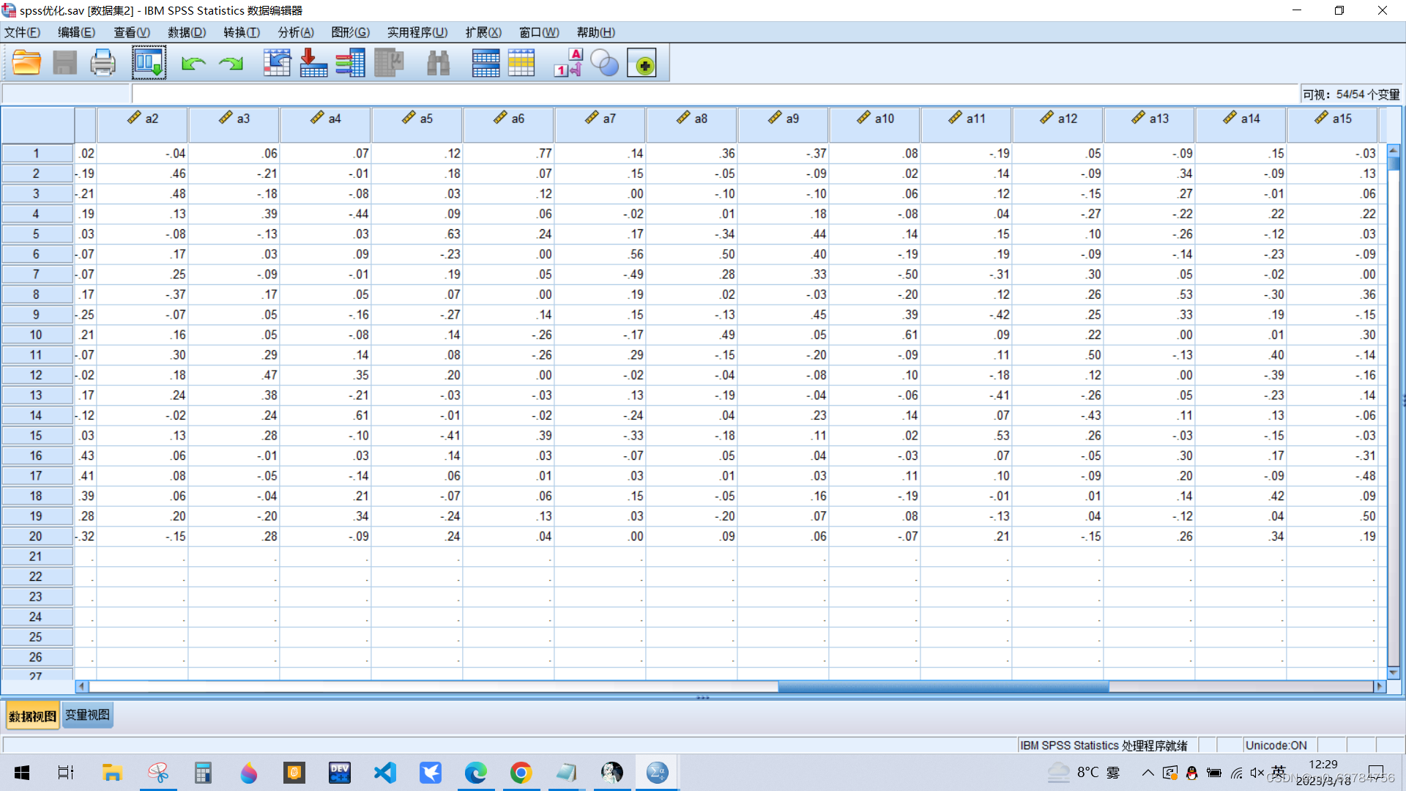
Task: Open the 分析(A) menu
Action: (x=295, y=32)
